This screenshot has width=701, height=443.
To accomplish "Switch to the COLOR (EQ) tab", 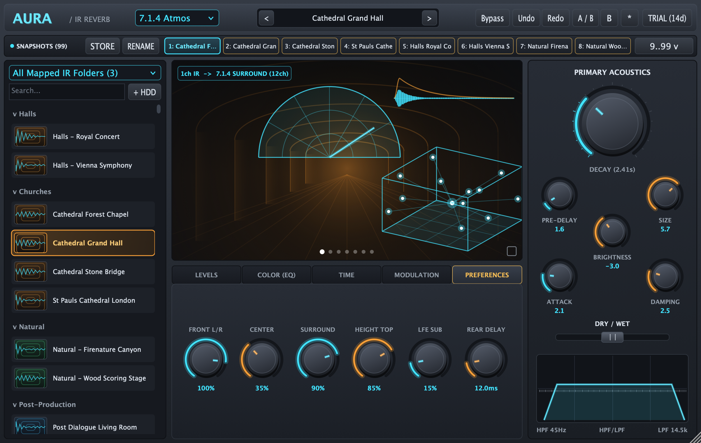I will [x=276, y=275].
